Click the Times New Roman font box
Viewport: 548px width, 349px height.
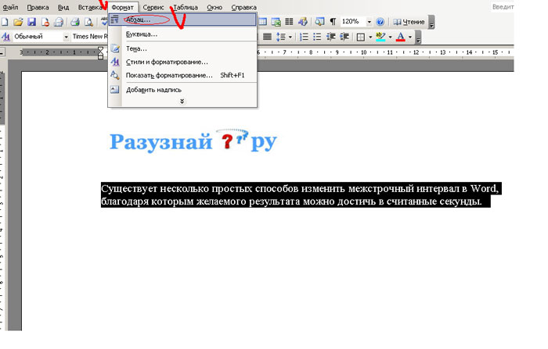[x=90, y=37]
